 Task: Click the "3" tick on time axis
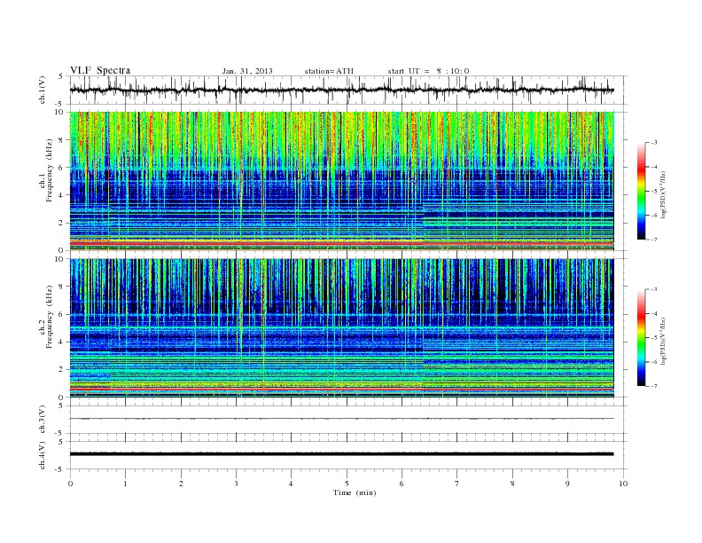pyautogui.click(x=236, y=484)
